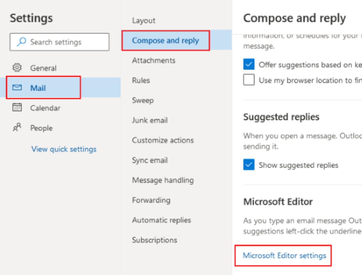The height and width of the screenshot is (275, 362).
Task: Open Sweep settings
Action: (x=143, y=100)
